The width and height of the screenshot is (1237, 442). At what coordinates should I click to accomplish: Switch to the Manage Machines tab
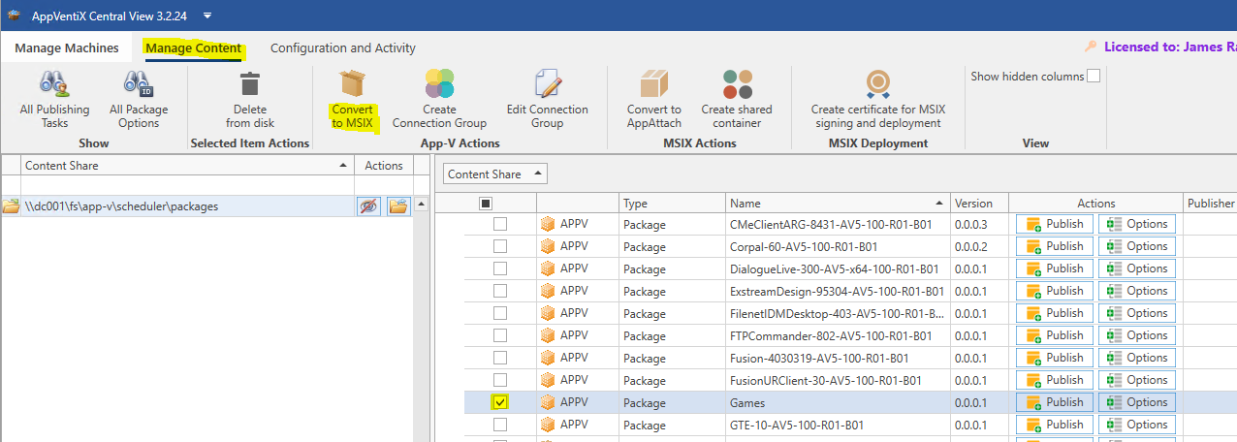pos(67,47)
